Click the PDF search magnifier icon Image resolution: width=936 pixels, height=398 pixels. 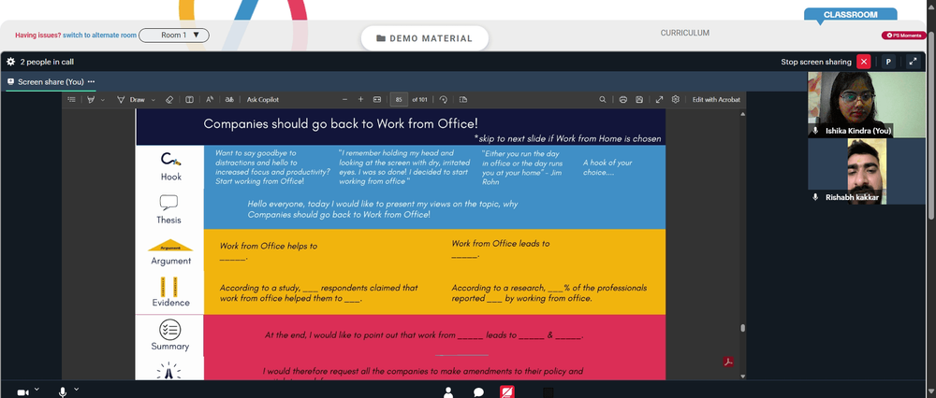pyautogui.click(x=603, y=99)
